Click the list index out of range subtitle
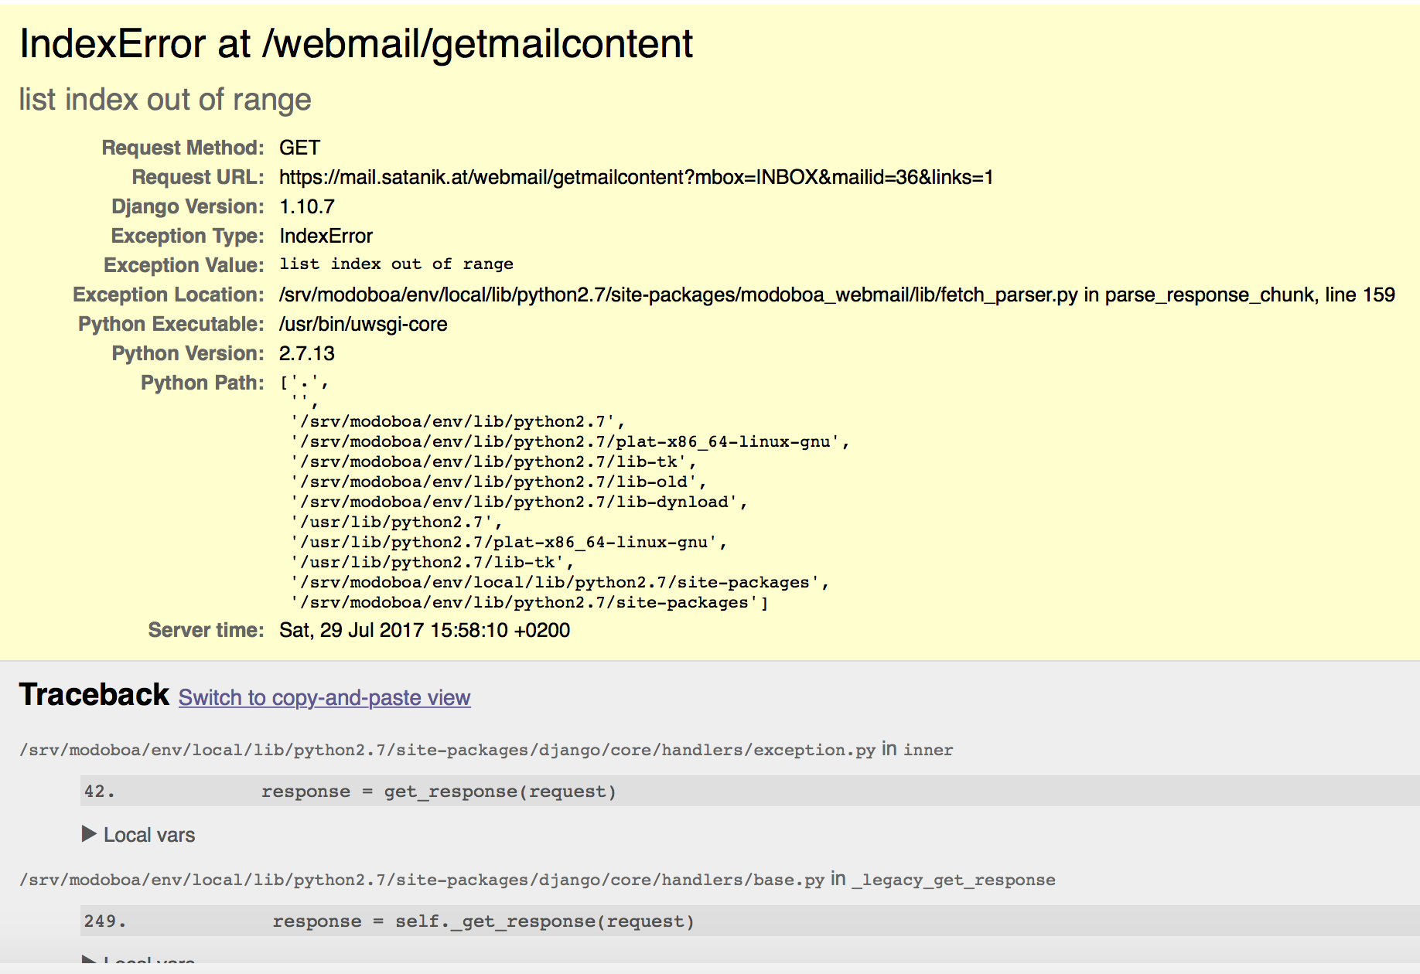Screen dimensions: 1420x974 [165, 99]
